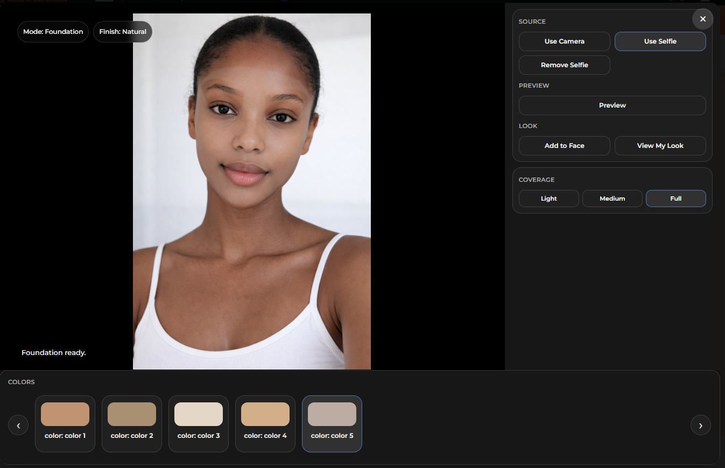Click Add to Face

564,146
